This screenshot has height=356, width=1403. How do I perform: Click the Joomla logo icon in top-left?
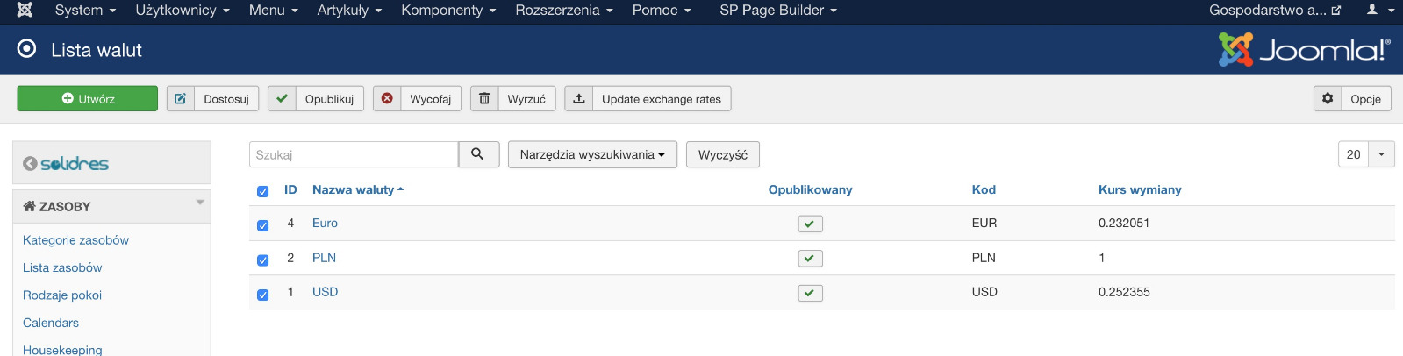point(25,10)
